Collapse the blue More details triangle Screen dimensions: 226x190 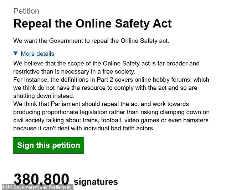coord(15,54)
